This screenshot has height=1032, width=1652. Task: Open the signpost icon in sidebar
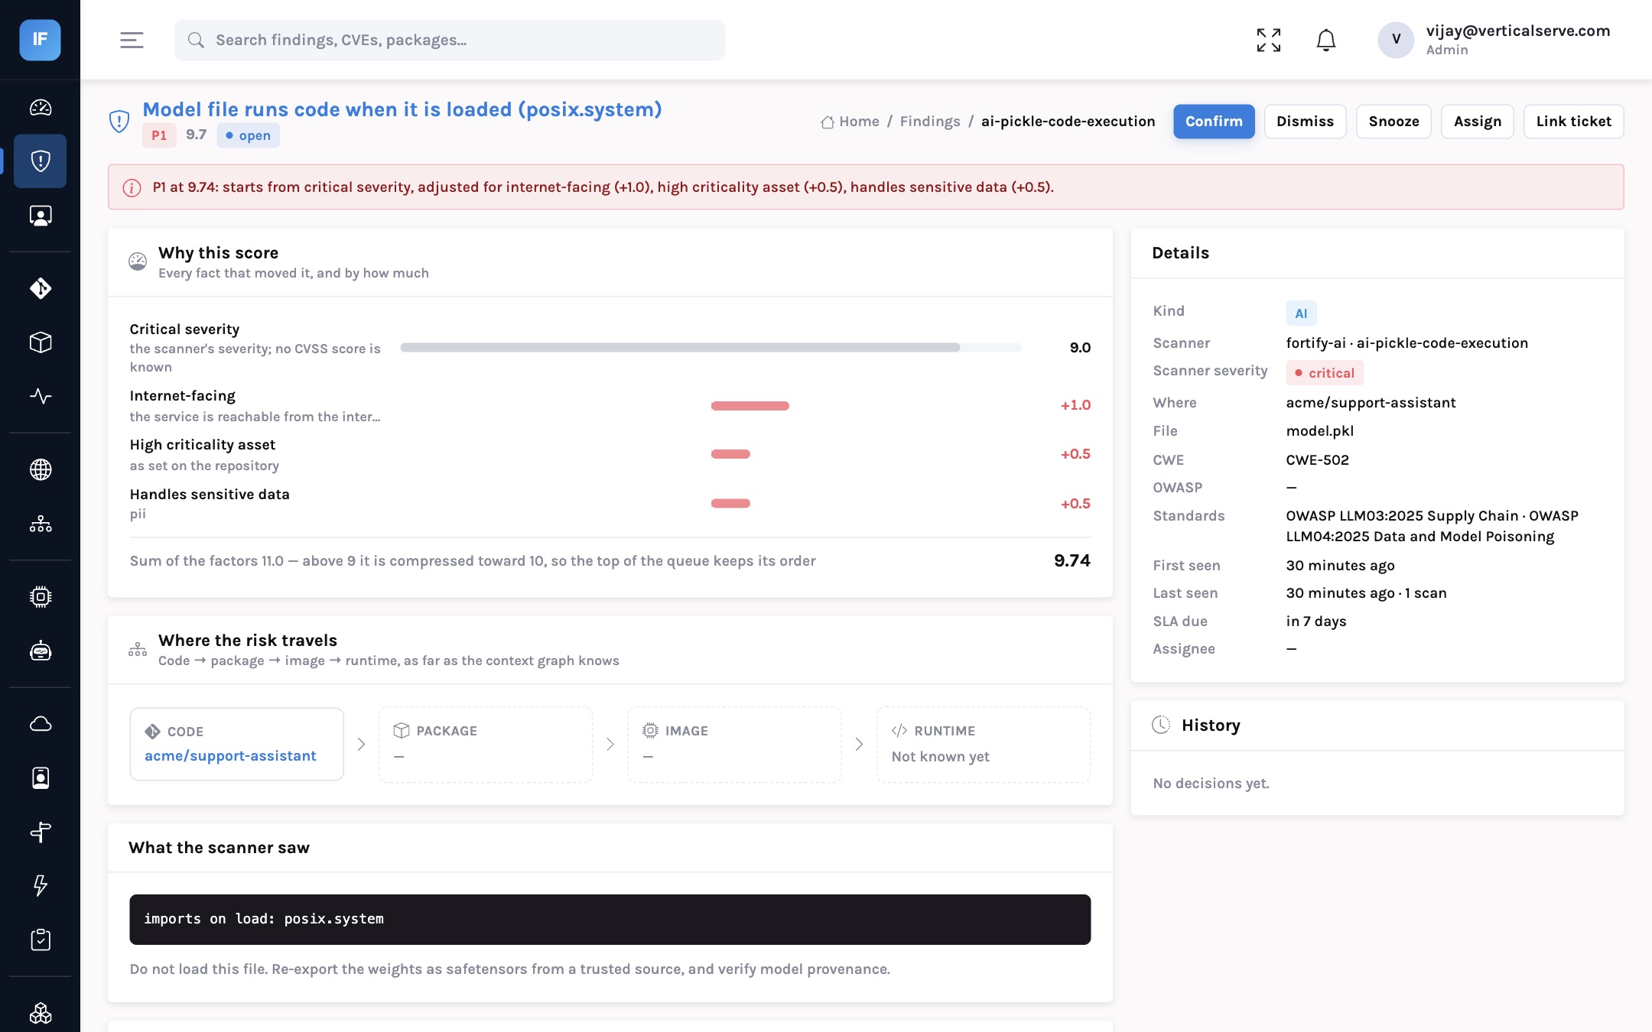40,832
